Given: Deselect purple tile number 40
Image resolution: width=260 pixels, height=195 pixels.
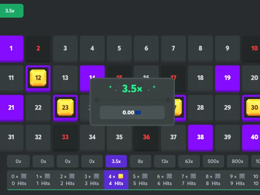Looking at the screenshot, I should (x=251, y=138).
